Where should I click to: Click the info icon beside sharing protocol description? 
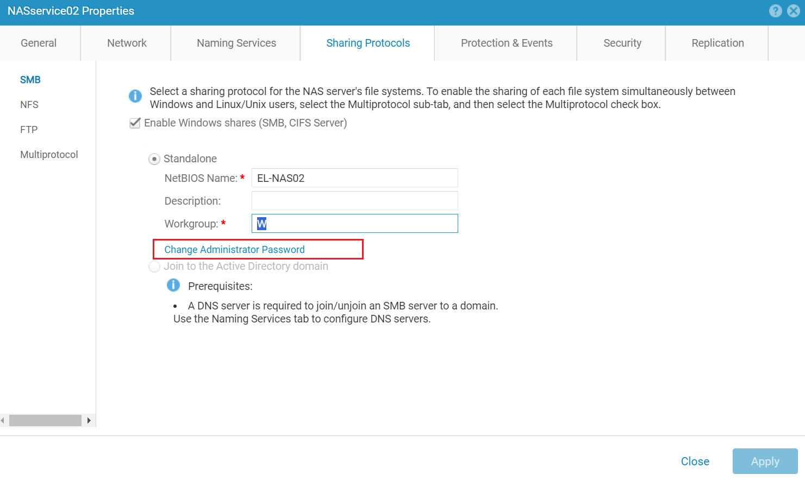click(135, 96)
